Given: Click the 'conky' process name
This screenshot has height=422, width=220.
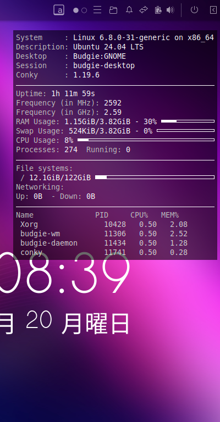Looking at the screenshot, I should [31, 252].
